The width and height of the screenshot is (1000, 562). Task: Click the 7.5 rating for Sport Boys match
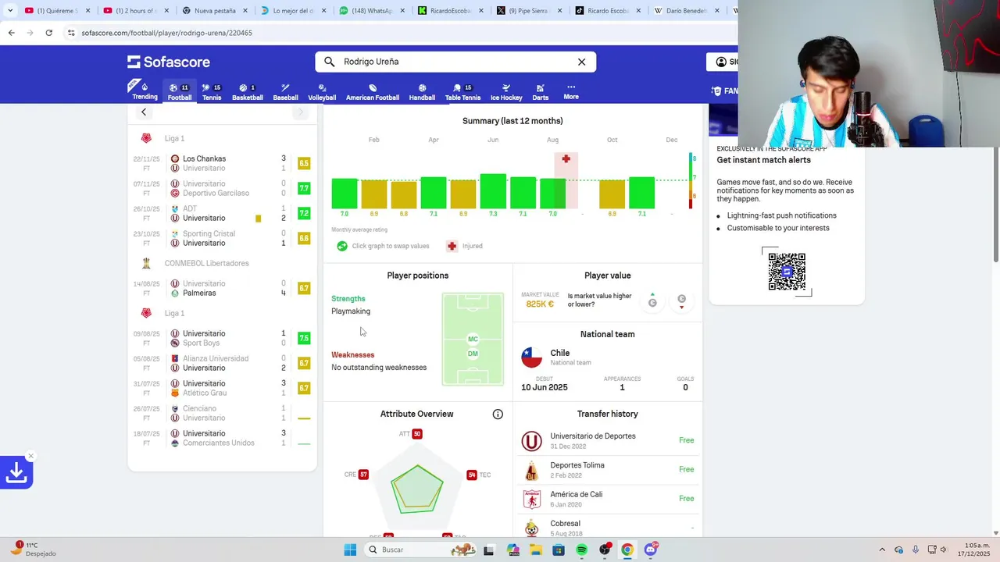[x=304, y=338]
